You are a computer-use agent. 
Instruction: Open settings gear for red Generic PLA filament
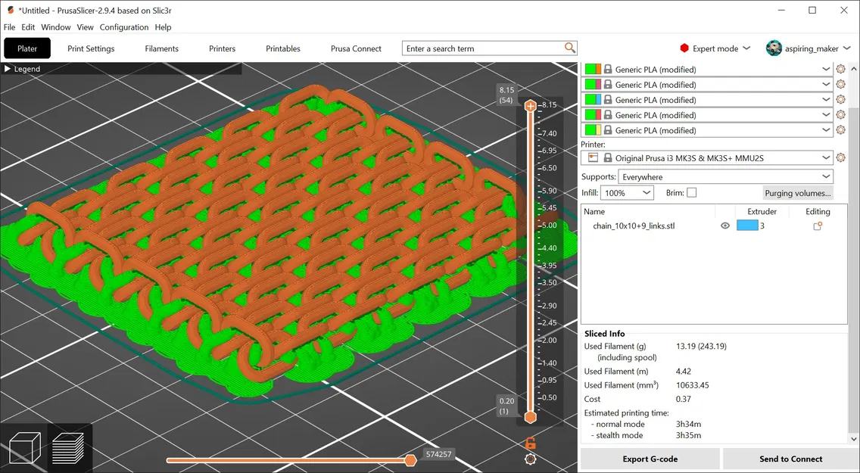[840, 115]
